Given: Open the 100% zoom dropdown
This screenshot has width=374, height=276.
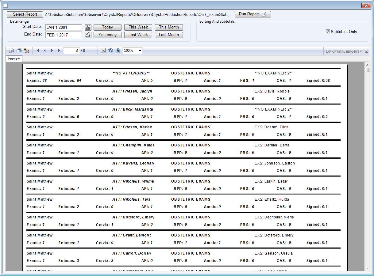Looking at the screenshot, I should [x=140, y=51].
